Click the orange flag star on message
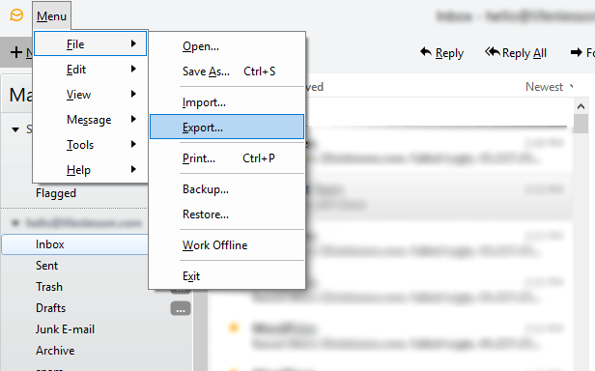Viewport: 595px width, 371px height. click(234, 328)
